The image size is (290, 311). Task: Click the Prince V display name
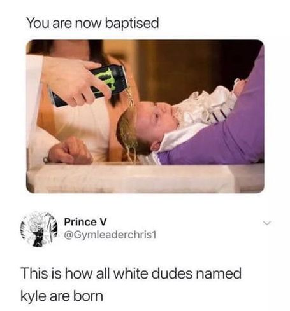[x=85, y=222]
